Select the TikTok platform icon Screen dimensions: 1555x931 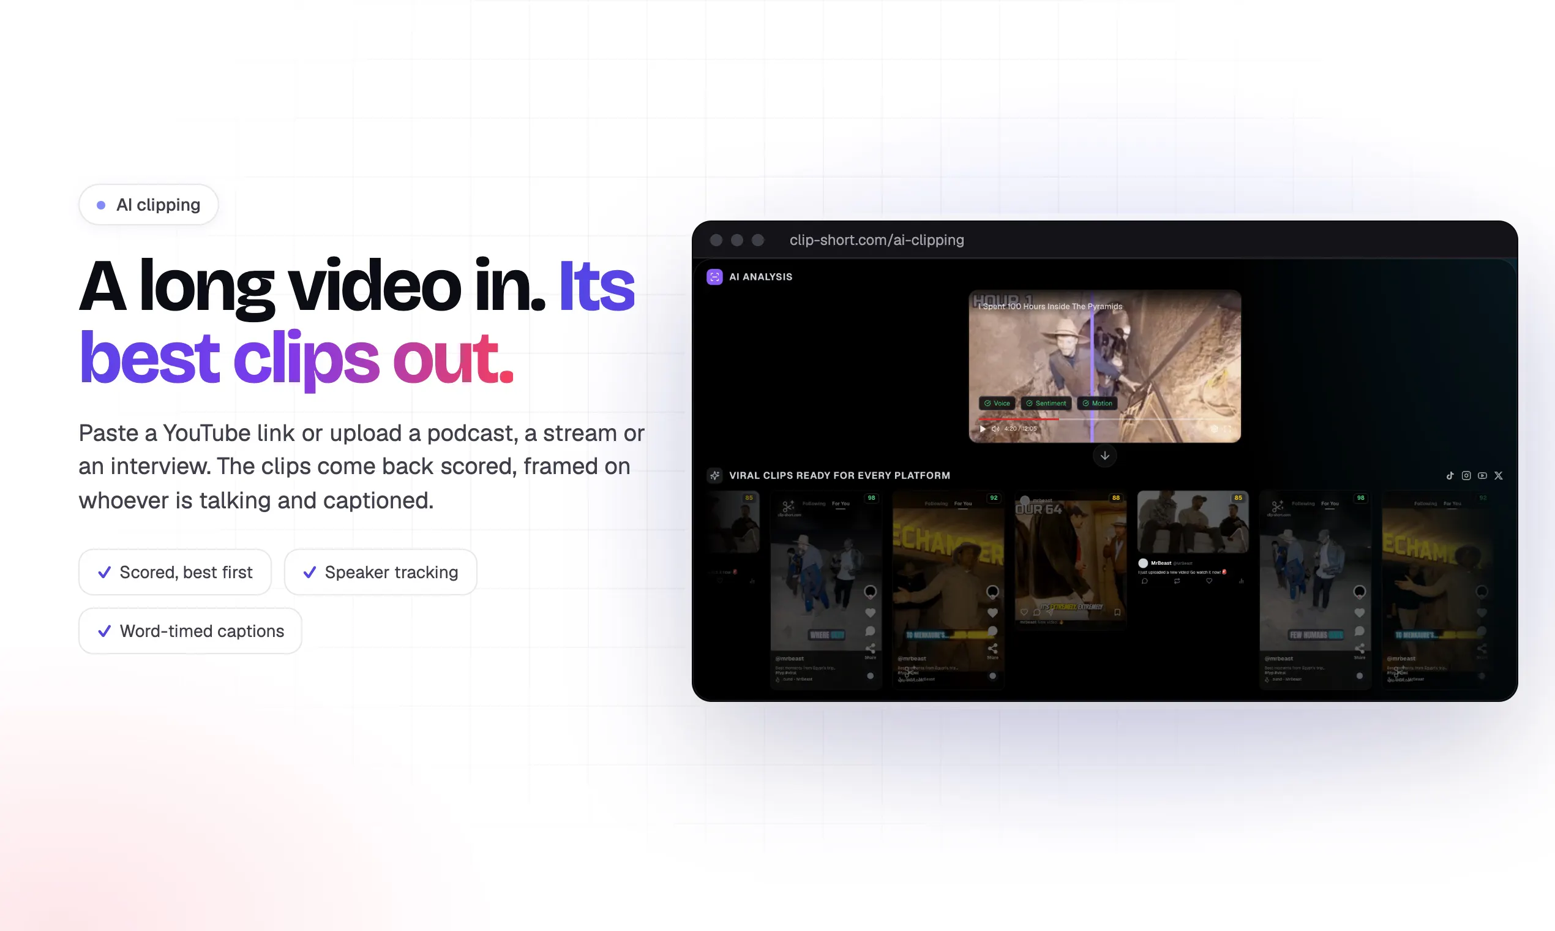[1450, 475]
